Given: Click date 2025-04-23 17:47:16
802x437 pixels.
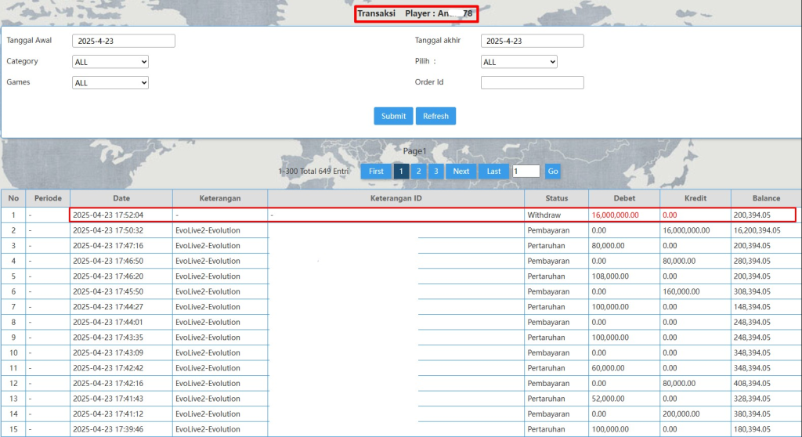Looking at the screenshot, I should (108, 246).
